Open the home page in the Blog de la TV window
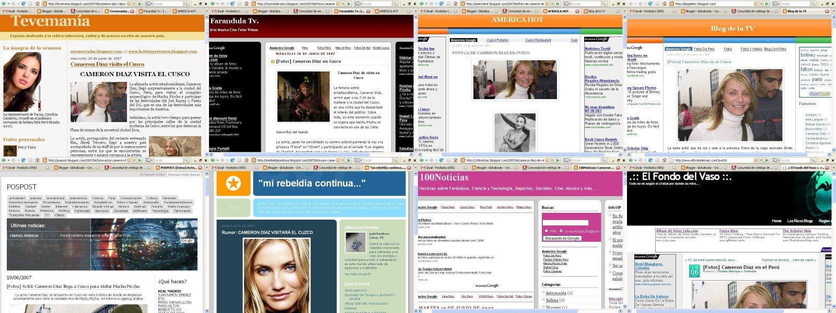Screen dimensions: 836x313 (665, 4)
